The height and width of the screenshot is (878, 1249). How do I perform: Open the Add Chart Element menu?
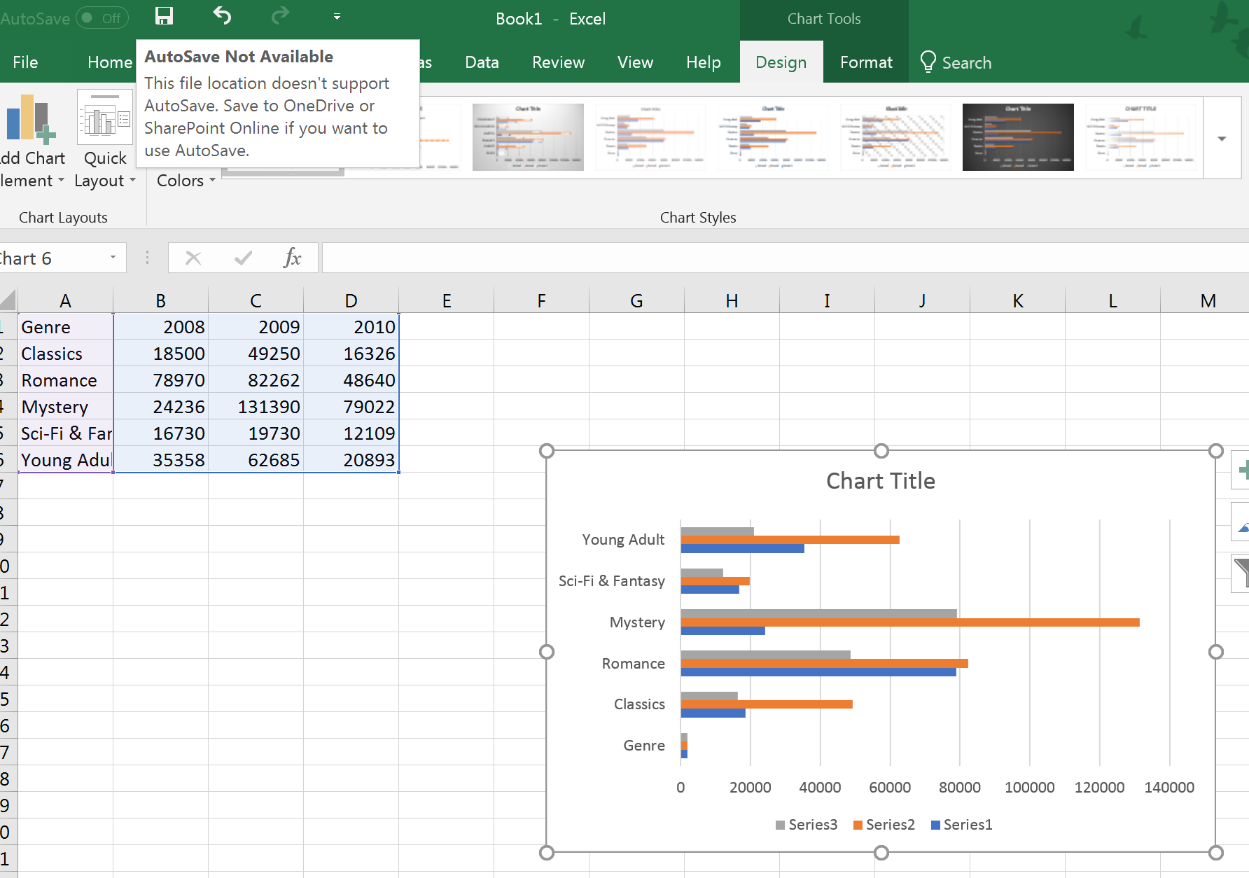point(32,140)
